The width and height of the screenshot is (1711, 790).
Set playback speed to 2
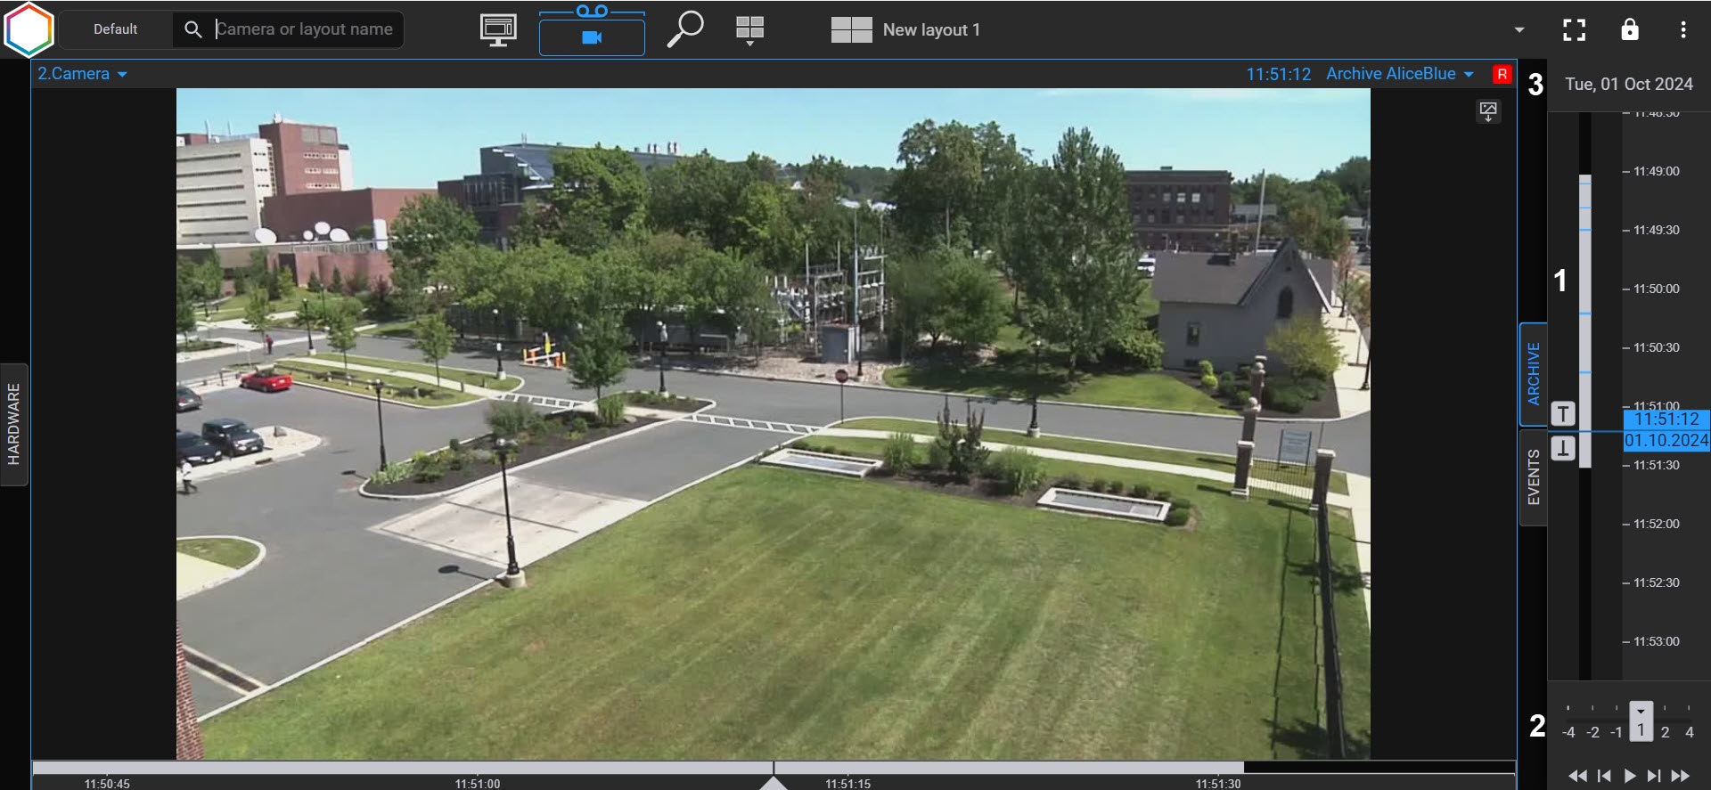[x=1665, y=732]
